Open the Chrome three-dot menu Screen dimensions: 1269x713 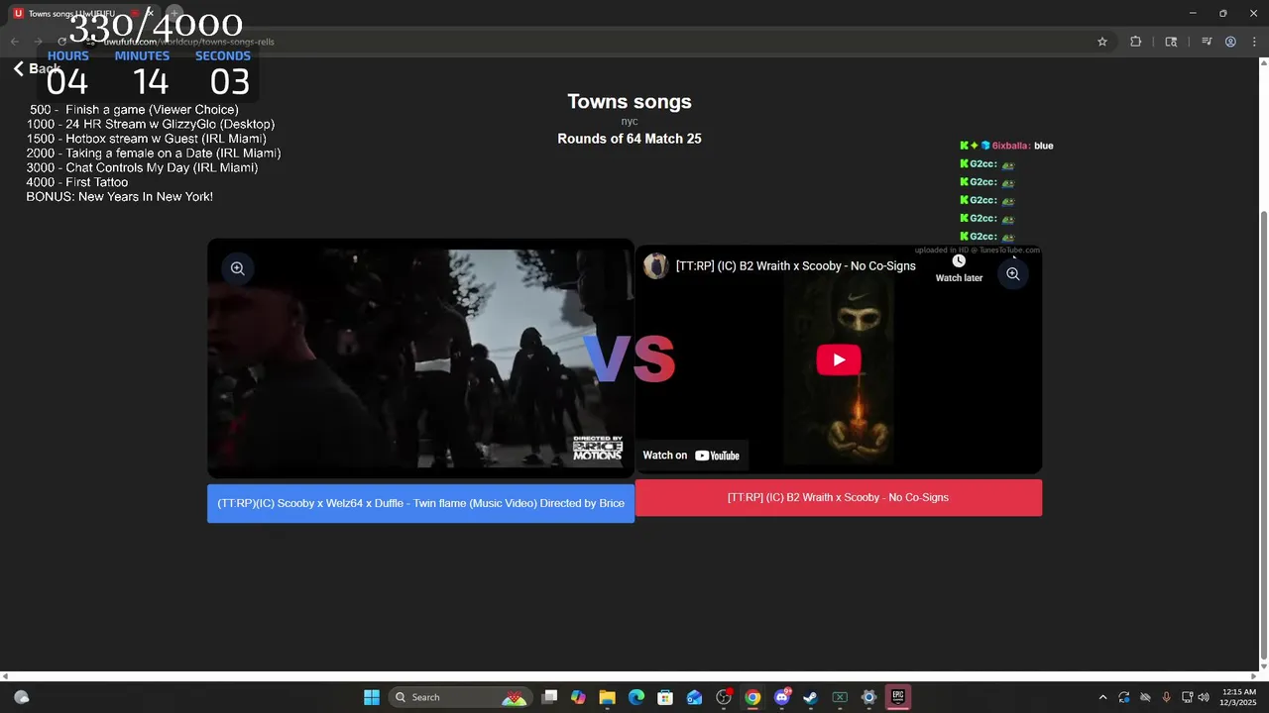(x=1255, y=42)
